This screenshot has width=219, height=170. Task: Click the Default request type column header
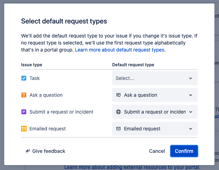(133, 65)
